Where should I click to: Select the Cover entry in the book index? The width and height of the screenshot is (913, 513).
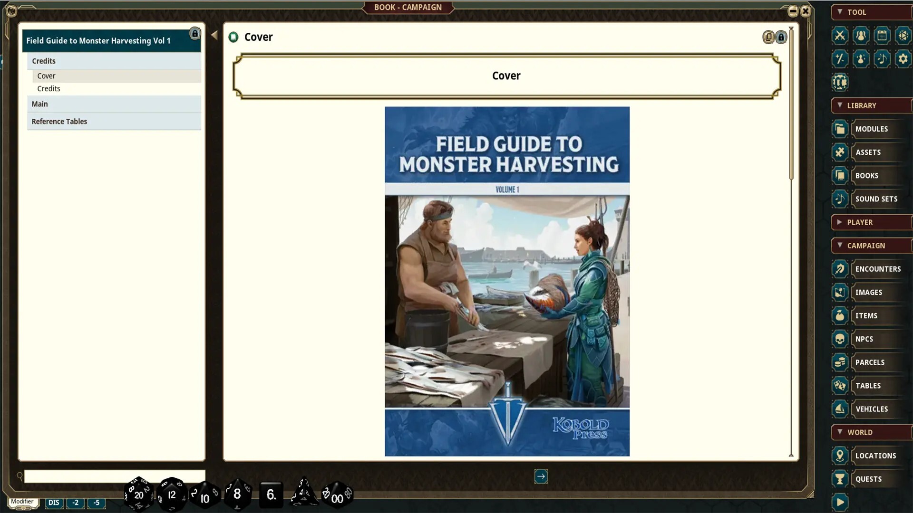pyautogui.click(x=46, y=76)
